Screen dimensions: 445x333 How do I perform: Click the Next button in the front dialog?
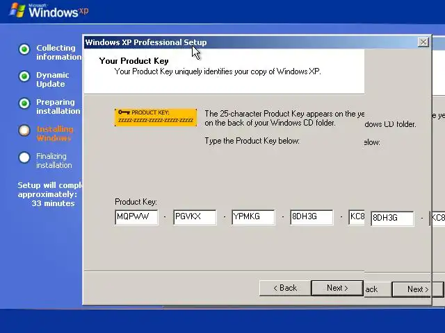tap(337, 288)
